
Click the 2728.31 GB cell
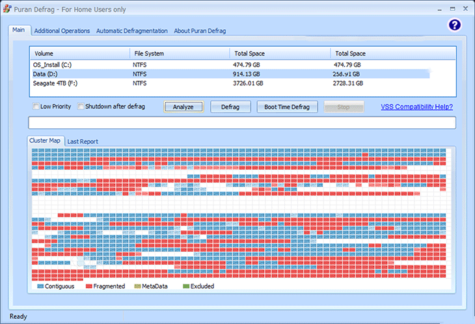pos(347,83)
